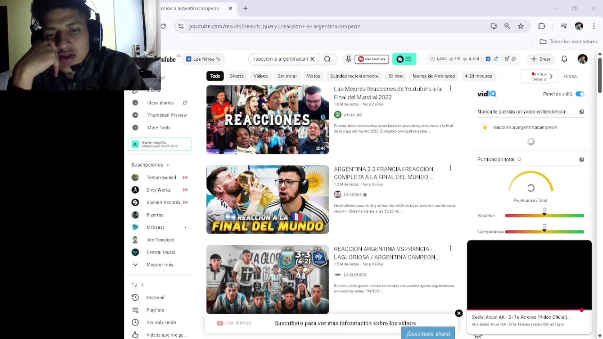Open vidIQ Los filtros button
This screenshot has height=339, width=603.
click(203, 59)
